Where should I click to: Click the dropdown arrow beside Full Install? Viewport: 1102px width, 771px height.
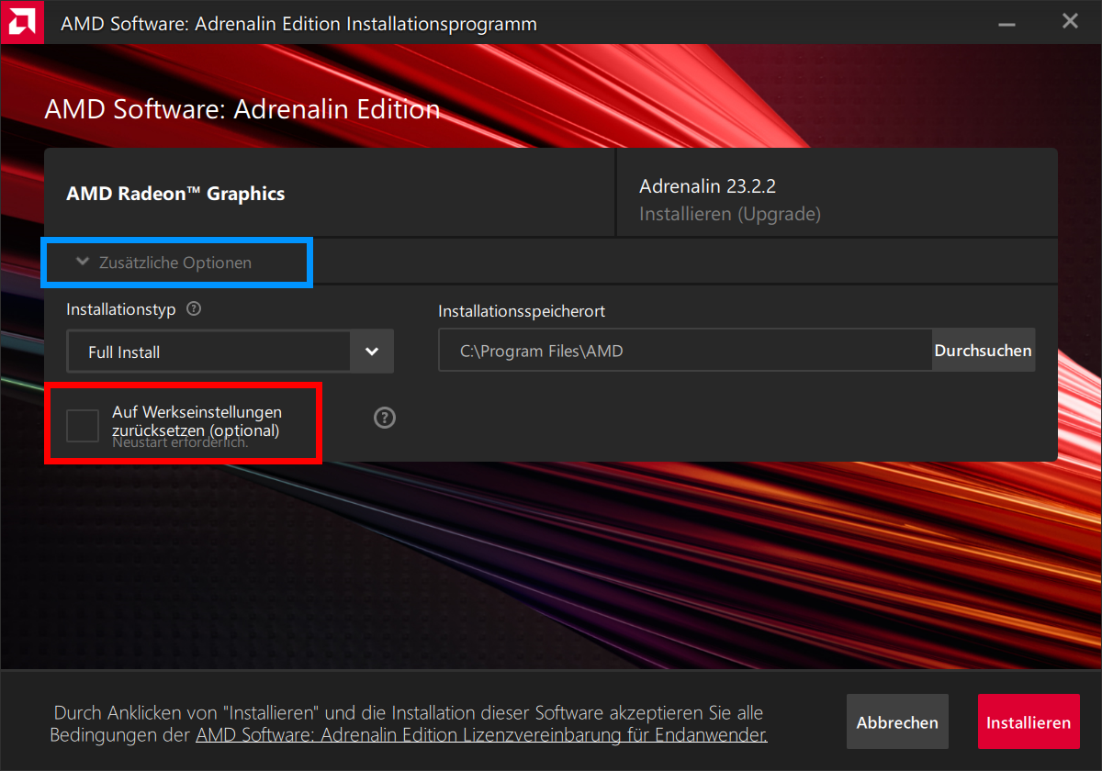371,351
